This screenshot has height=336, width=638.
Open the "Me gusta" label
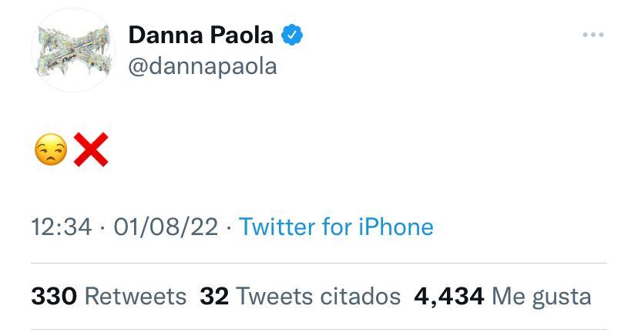point(542,296)
